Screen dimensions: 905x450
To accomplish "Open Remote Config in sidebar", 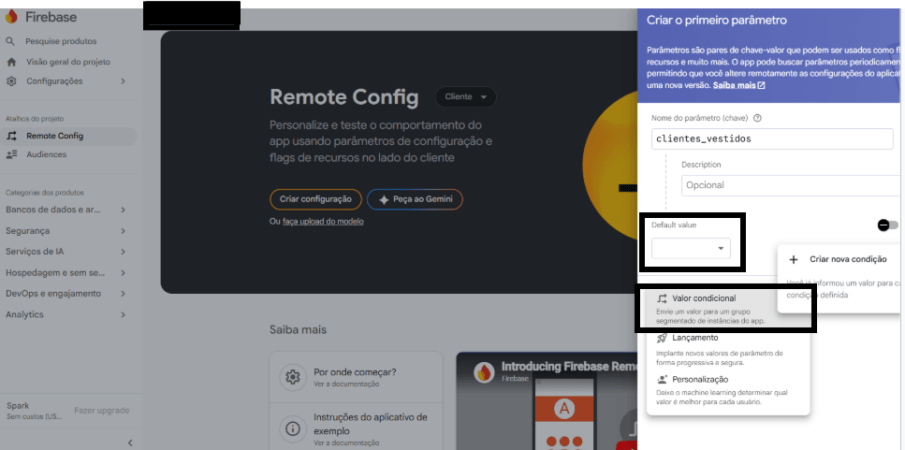I will point(68,137).
